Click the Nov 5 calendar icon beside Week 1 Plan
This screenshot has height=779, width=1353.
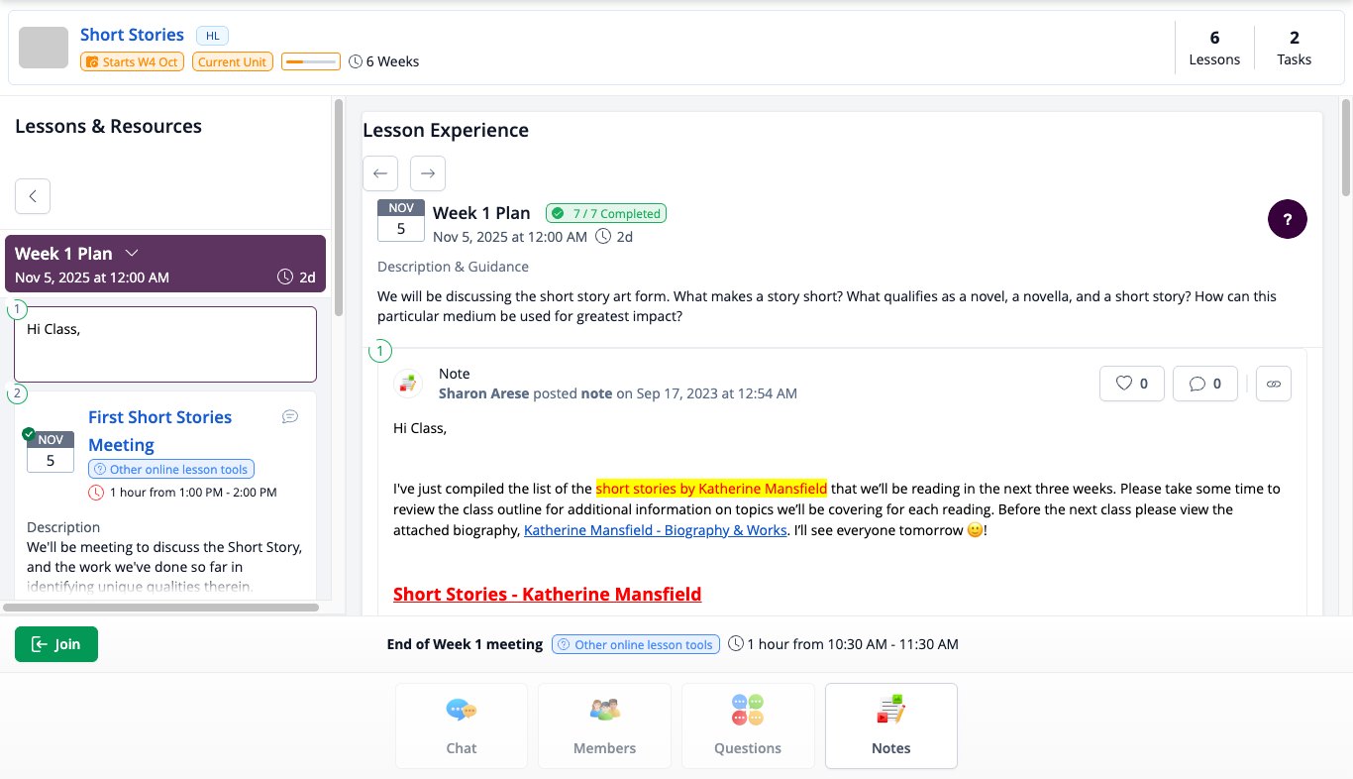tap(401, 220)
